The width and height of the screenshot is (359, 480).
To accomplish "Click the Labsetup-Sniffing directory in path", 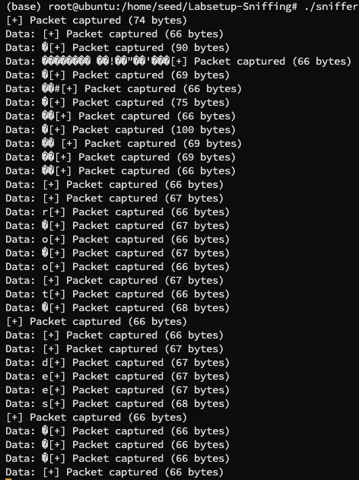I will 237,6.
